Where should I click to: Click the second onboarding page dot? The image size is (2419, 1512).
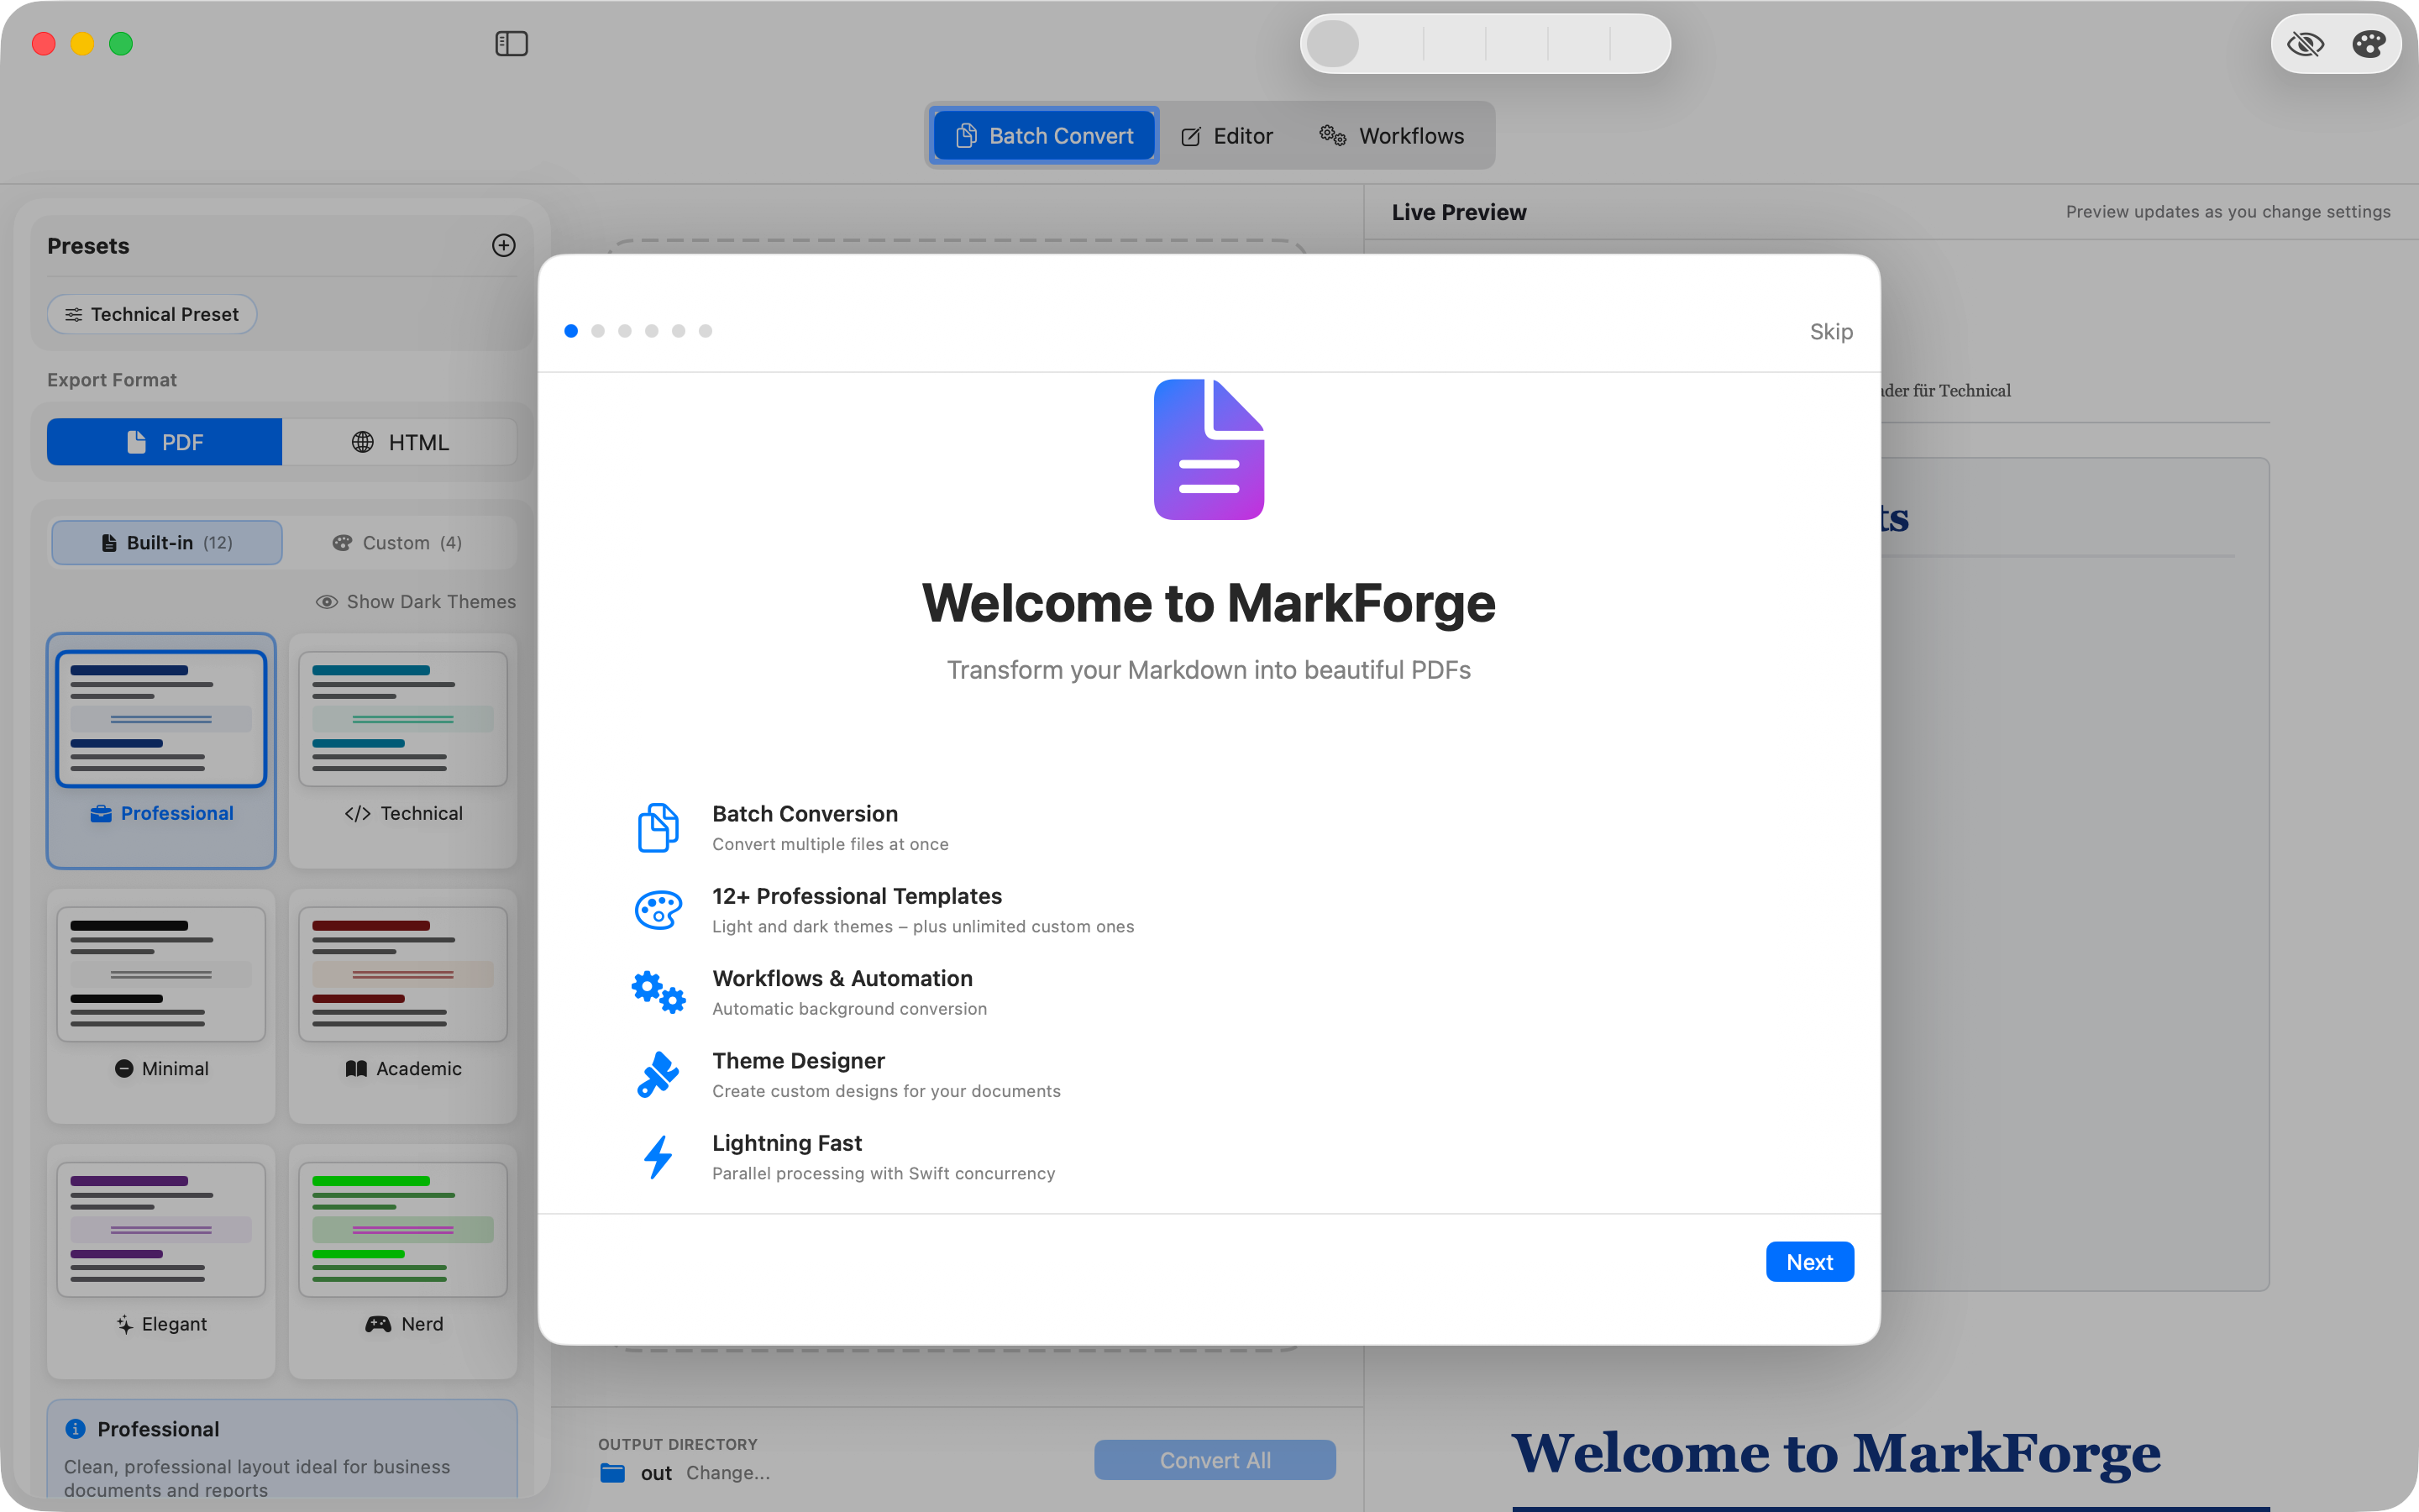click(x=598, y=331)
